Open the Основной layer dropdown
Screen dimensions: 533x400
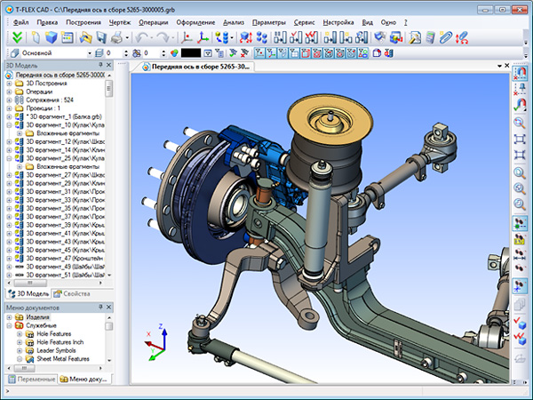coord(90,53)
